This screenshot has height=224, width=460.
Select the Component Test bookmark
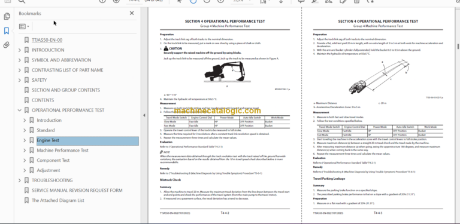pos(53,160)
